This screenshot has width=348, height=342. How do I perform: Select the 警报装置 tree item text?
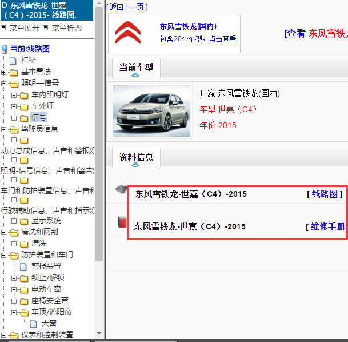point(46,267)
